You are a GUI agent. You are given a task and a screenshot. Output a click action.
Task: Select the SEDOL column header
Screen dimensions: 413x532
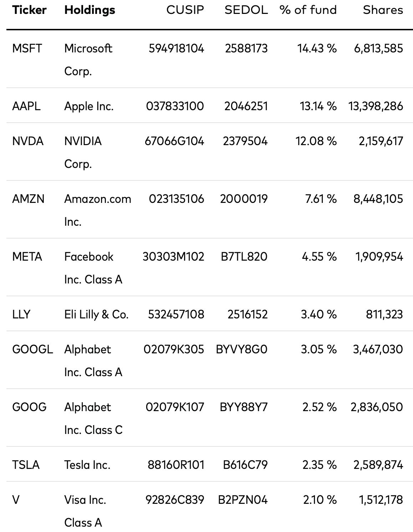246,10
